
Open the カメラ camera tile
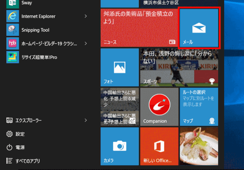point(120,146)
